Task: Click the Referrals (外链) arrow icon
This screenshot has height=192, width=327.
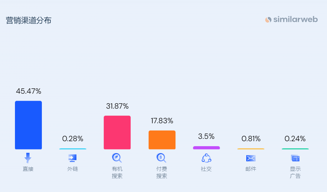Action: coord(72,158)
